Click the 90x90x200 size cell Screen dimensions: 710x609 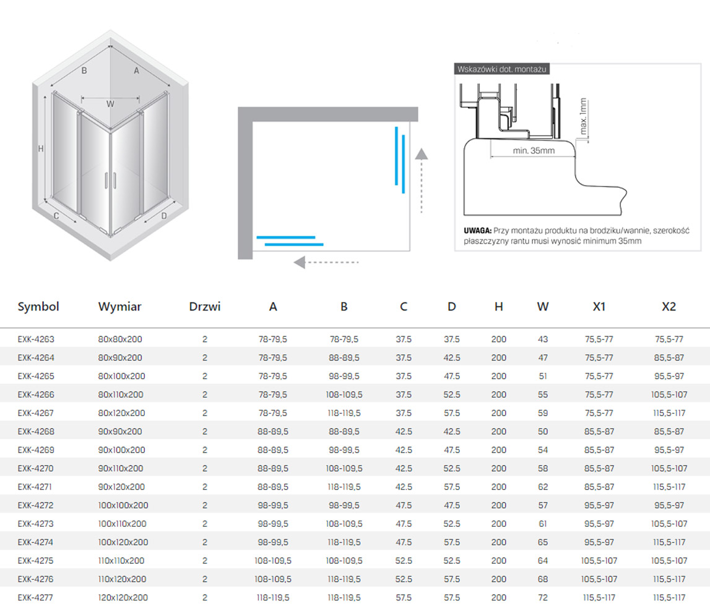coord(120,432)
